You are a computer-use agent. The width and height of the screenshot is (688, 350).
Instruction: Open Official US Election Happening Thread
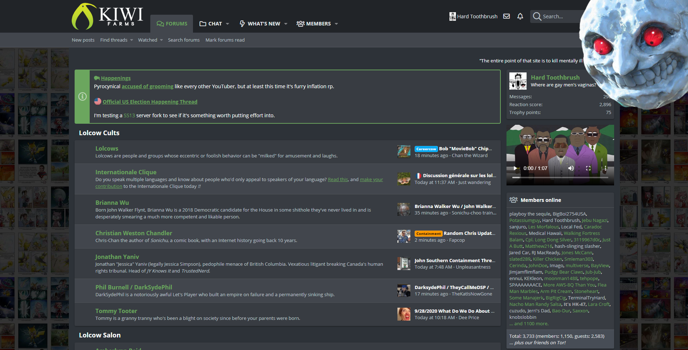click(x=150, y=102)
